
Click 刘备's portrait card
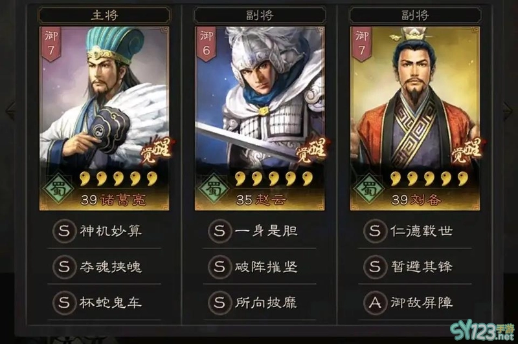[415, 118]
